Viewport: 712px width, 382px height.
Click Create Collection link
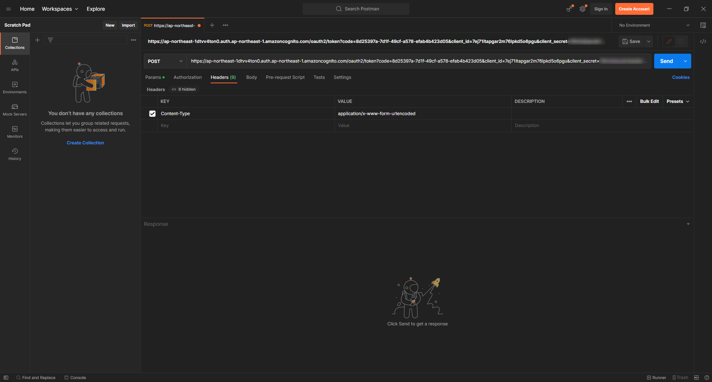[85, 143]
